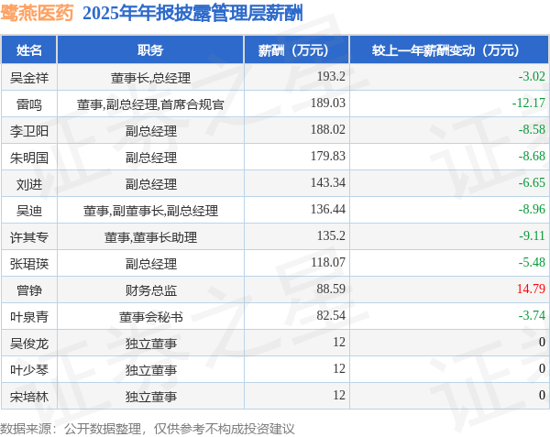Click the name 雷鸣

tap(29, 104)
